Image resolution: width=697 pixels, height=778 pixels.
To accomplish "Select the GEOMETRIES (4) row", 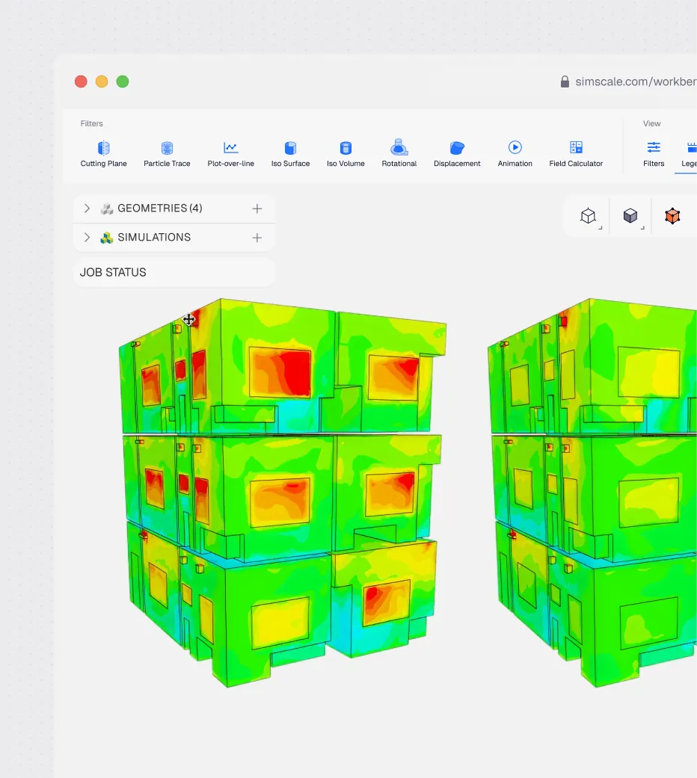I will 174,209.
